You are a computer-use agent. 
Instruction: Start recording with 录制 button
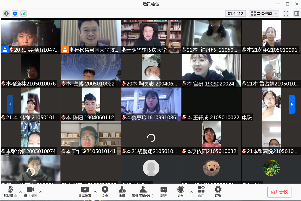tap(181, 192)
